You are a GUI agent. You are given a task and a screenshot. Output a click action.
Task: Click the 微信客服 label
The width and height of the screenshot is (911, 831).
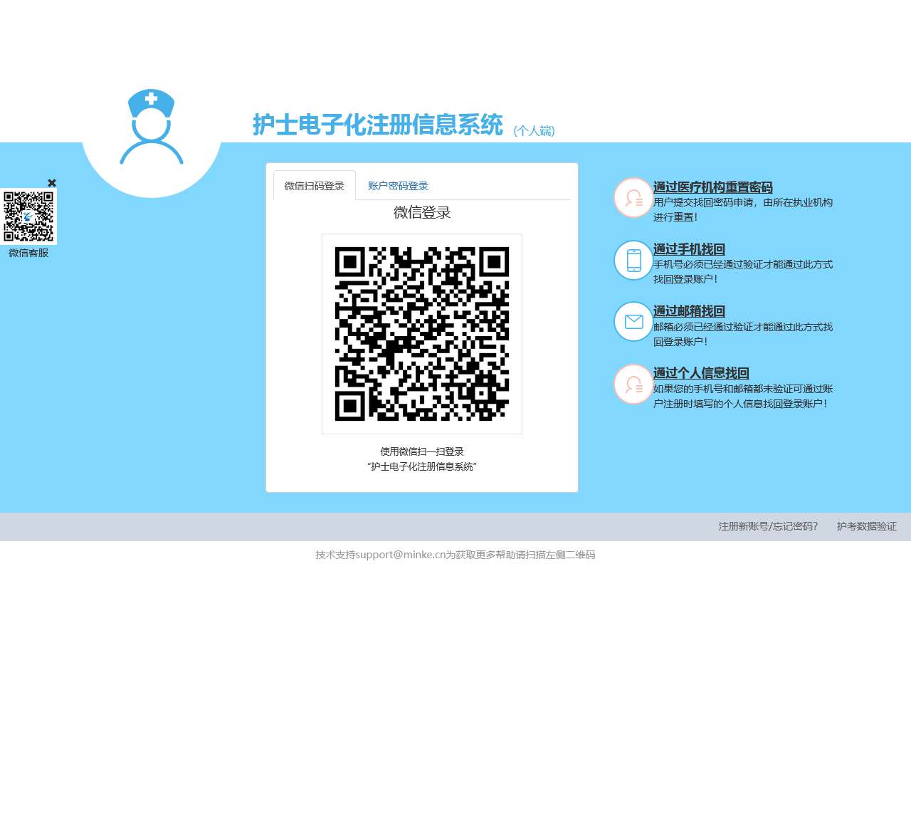(x=28, y=253)
